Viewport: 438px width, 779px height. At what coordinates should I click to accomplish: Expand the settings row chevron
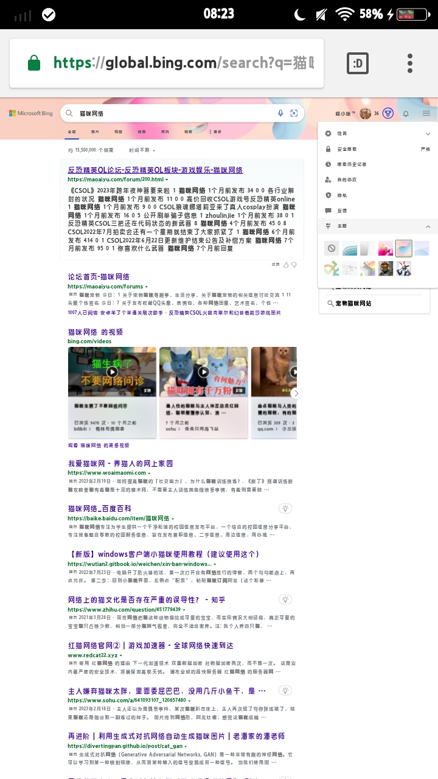point(428,134)
